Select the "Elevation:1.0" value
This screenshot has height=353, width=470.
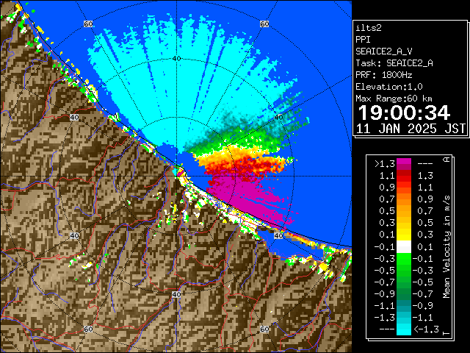pyautogui.click(x=389, y=87)
